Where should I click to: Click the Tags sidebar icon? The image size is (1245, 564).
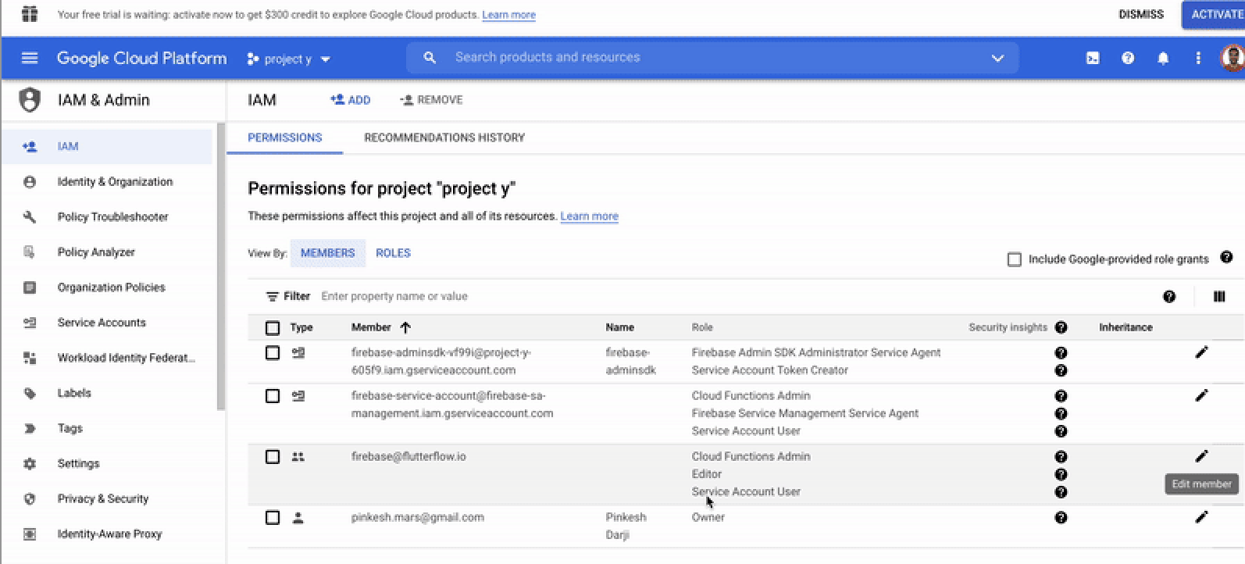pos(30,428)
